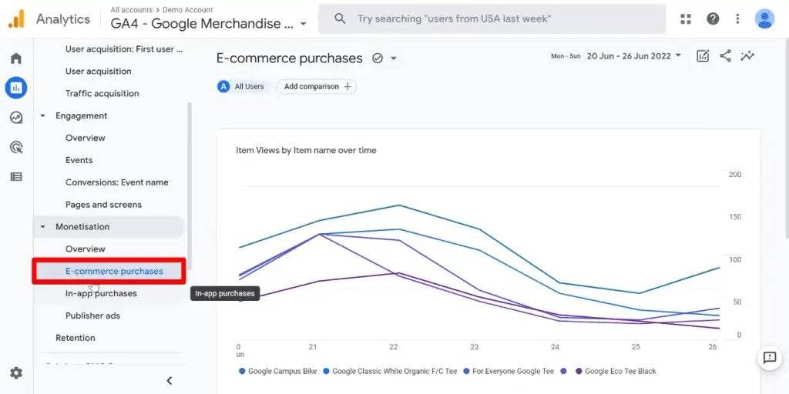
Task: Open the Advertising cursor-target icon
Action: coord(16,147)
